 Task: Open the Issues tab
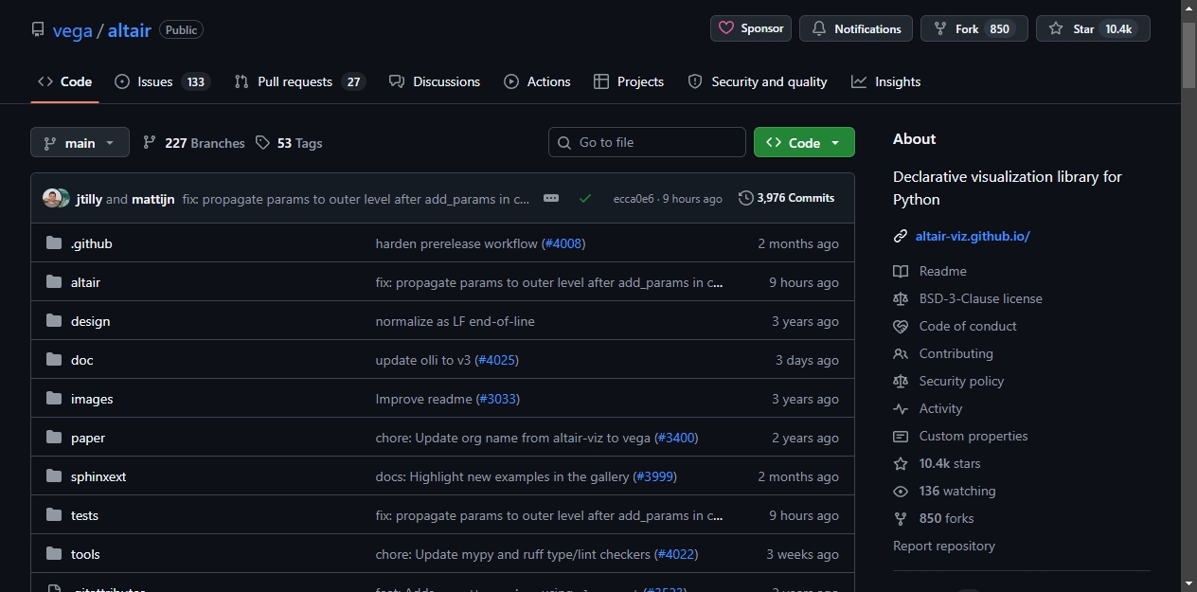(x=162, y=81)
